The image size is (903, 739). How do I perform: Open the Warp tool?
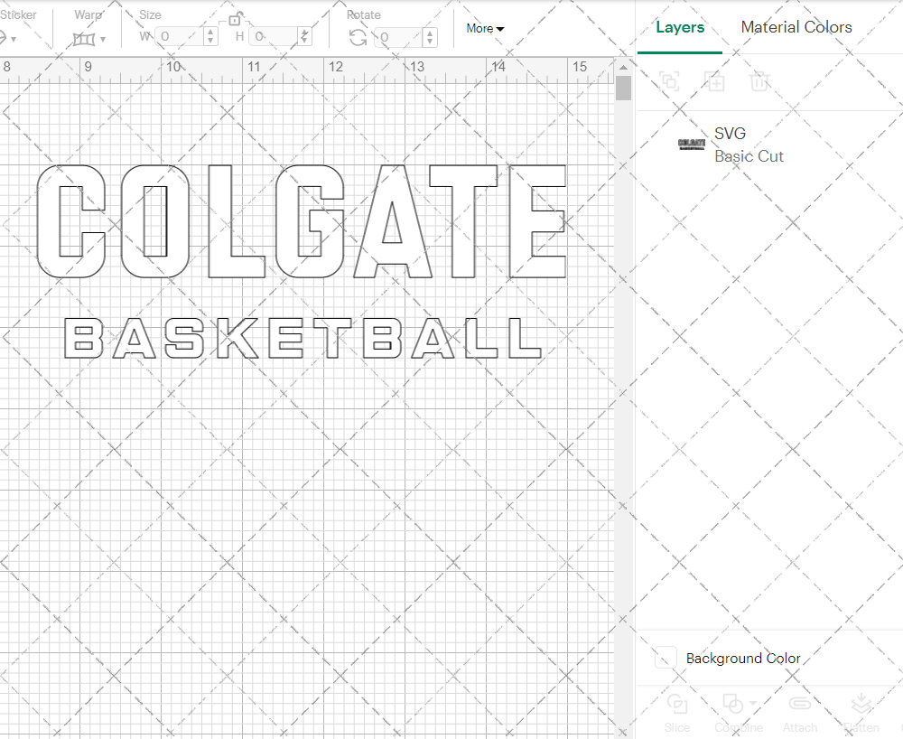pyautogui.click(x=83, y=39)
